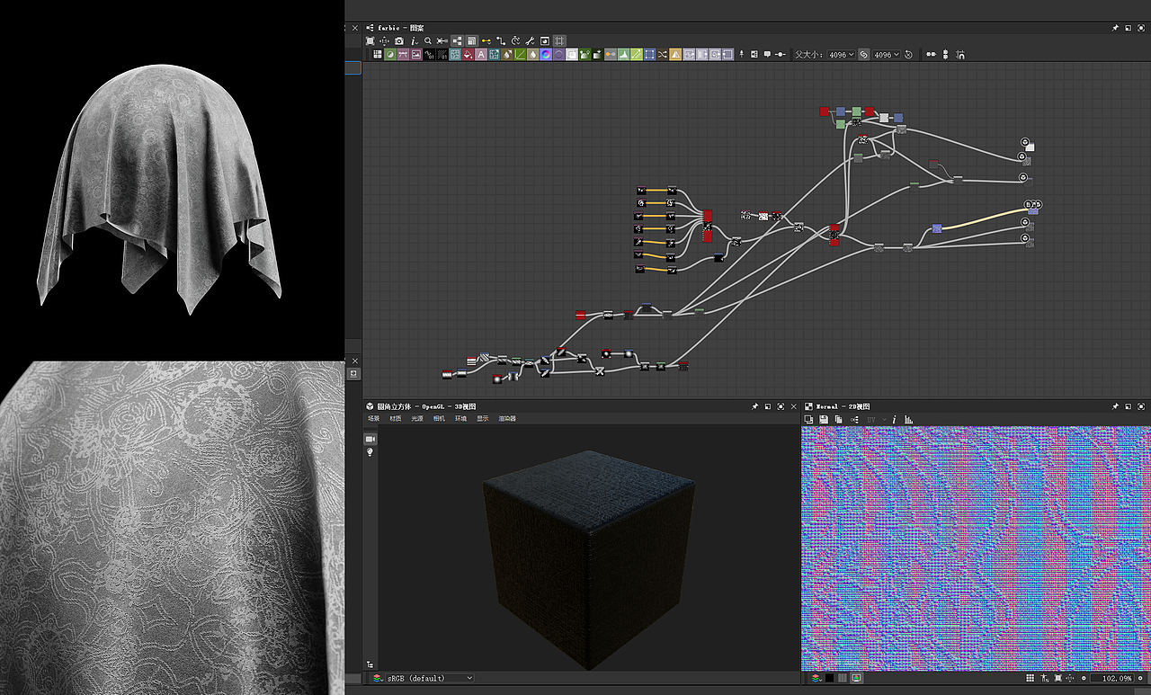
Task: Pin the 2D view panel
Action: click(x=1115, y=406)
